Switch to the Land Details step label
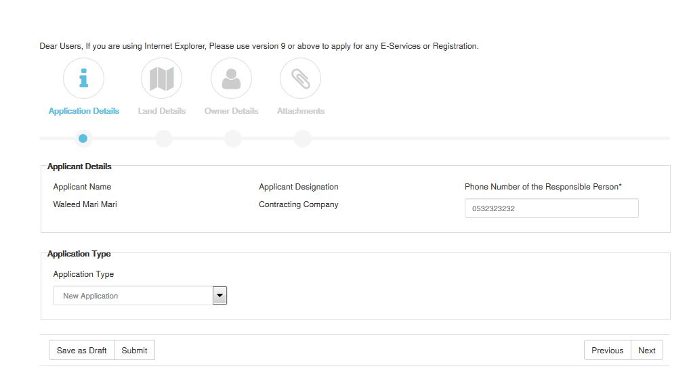This screenshot has height=377, width=691. [162, 111]
